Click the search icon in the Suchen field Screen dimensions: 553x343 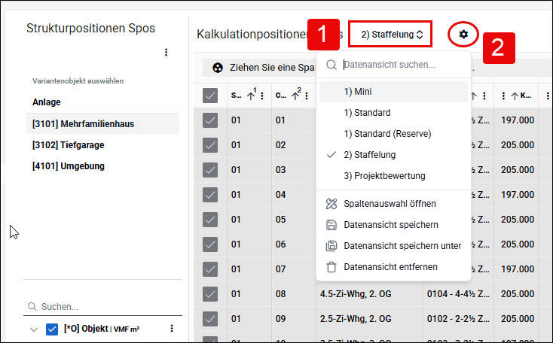(x=32, y=306)
